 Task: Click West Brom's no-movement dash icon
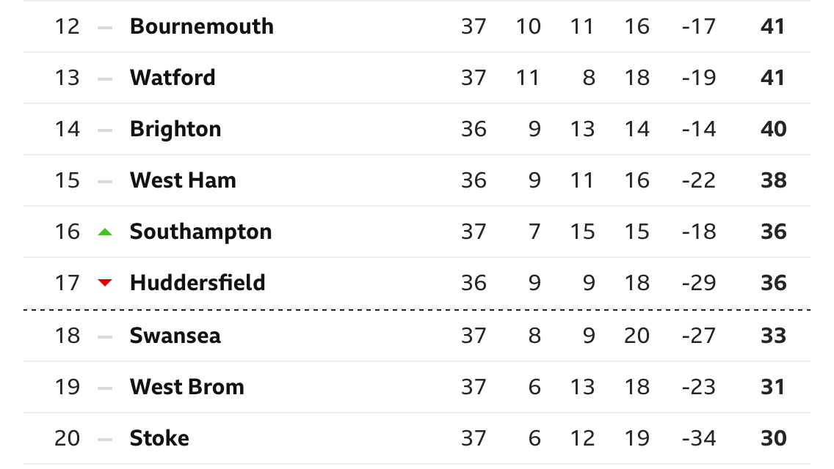point(105,388)
